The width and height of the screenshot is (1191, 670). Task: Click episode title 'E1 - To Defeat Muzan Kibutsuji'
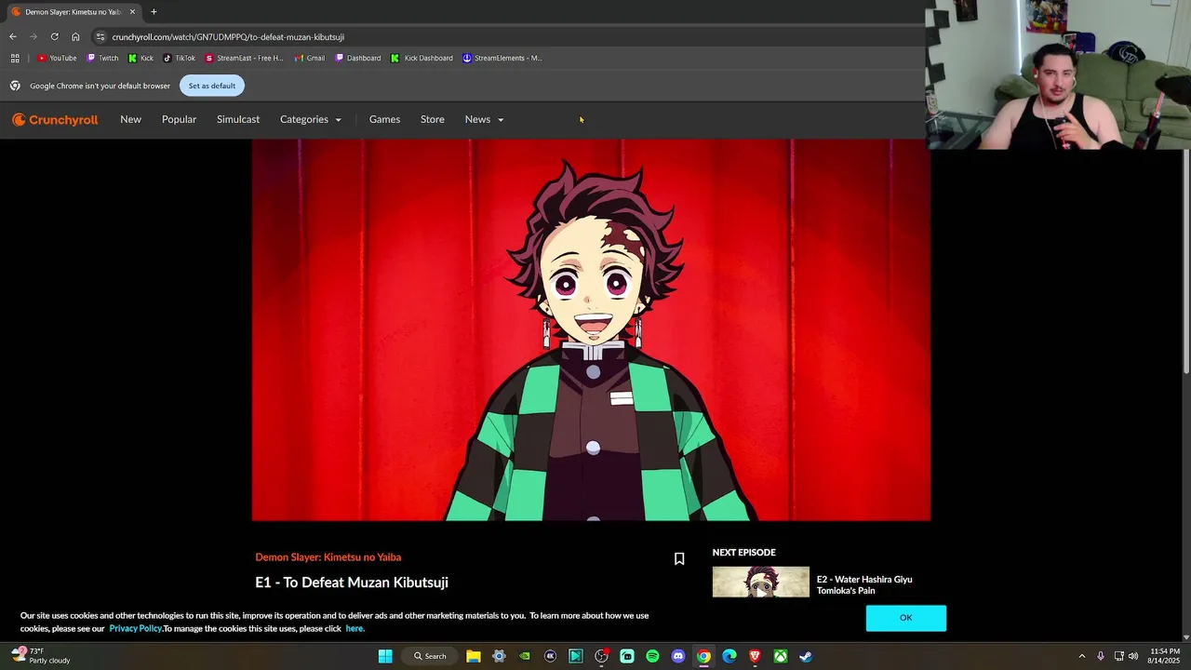pos(352,583)
